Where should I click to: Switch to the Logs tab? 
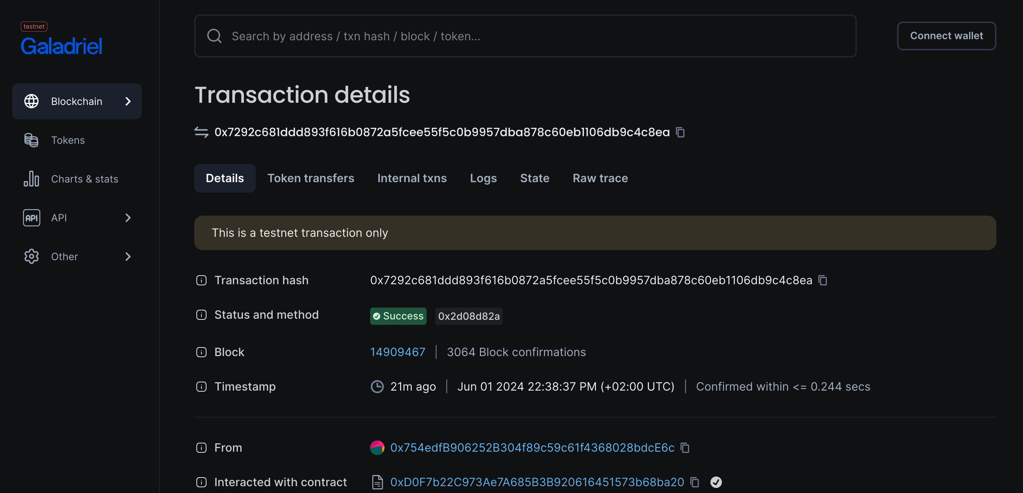click(483, 178)
